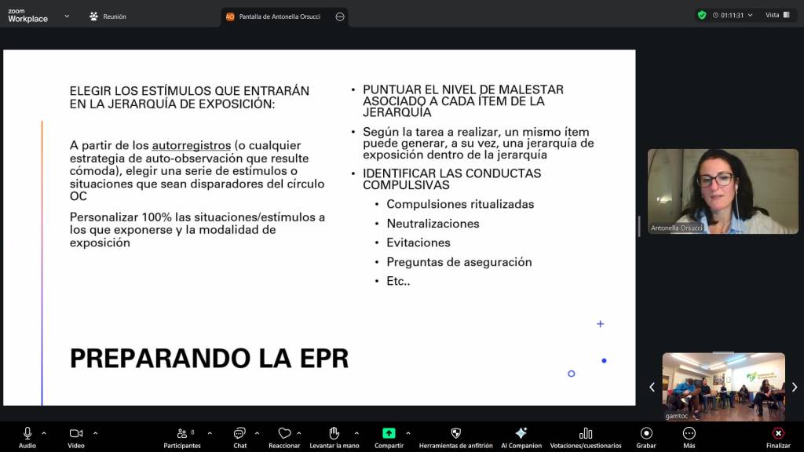Viewport: 804px width, 452px height.
Task: Show next participants with right arrow
Action: coord(795,387)
